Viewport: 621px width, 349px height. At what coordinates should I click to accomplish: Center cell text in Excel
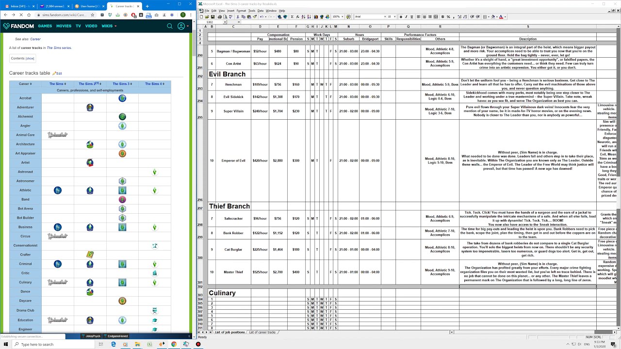(x=425, y=16)
